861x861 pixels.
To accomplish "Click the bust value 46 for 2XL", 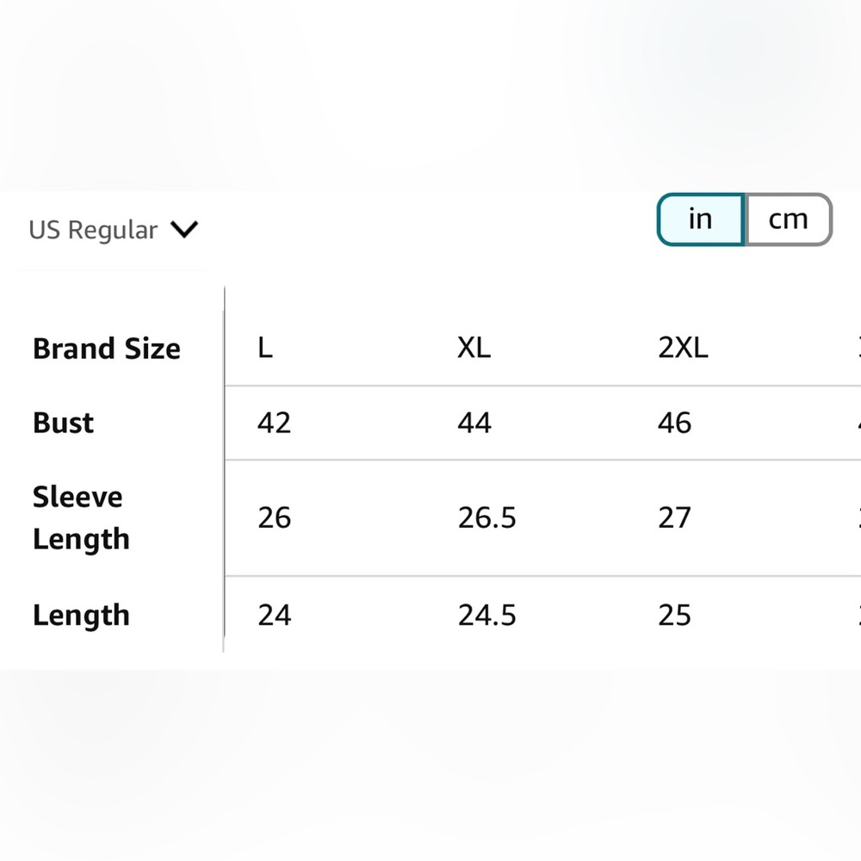I will [x=675, y=423].
